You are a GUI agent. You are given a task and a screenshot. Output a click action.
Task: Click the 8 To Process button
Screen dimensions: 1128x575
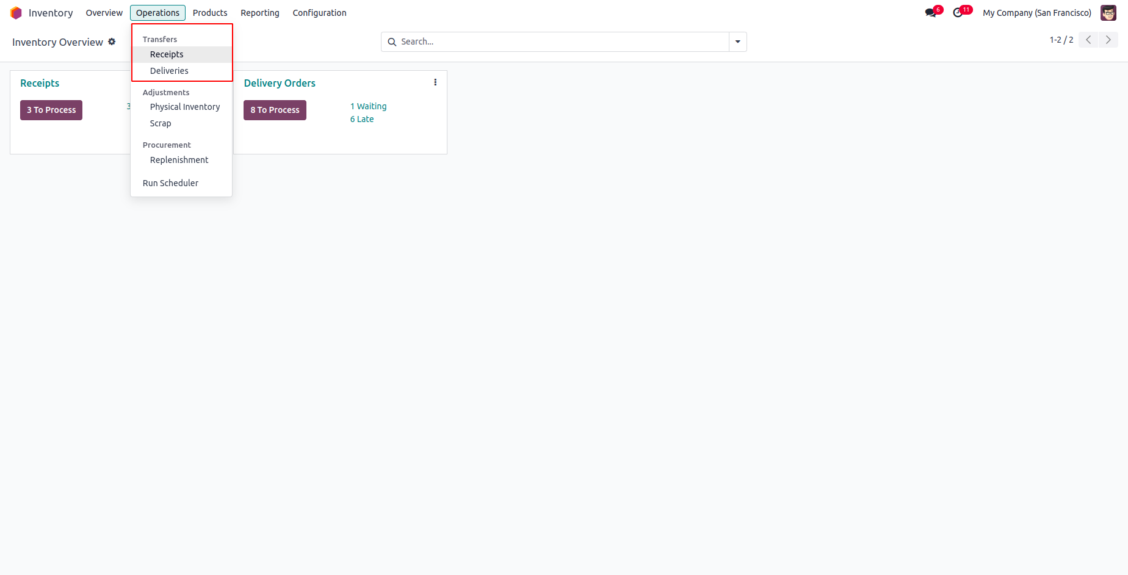coord(275,110)
